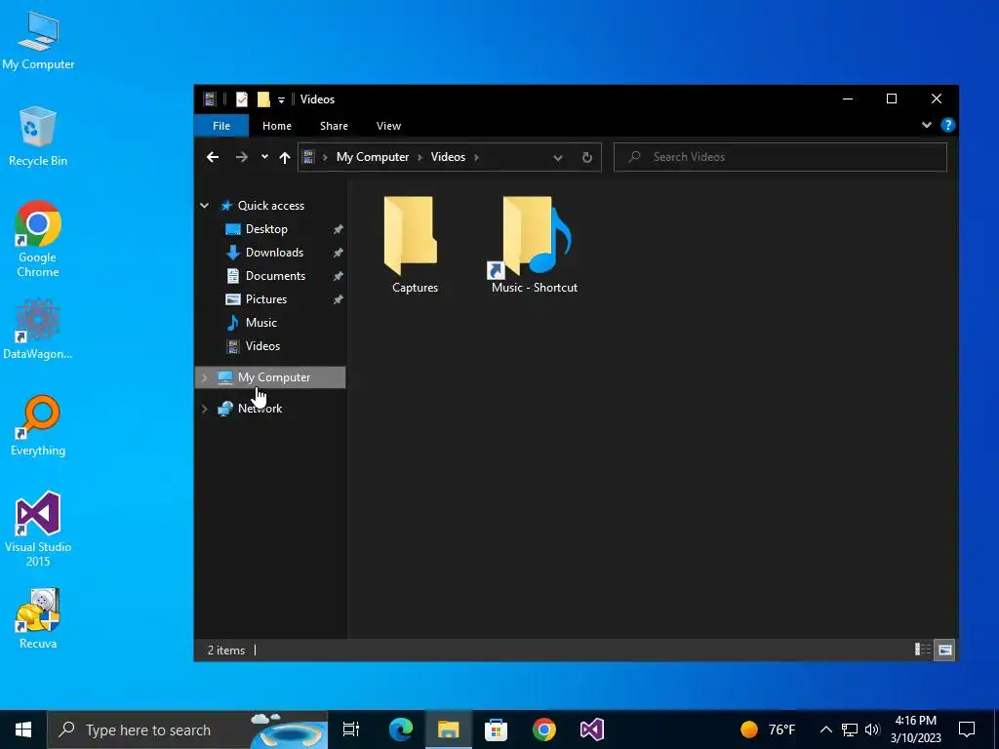999x749 pixels.
Task: Open Desktop in Quick access
Action: point(266,229)
